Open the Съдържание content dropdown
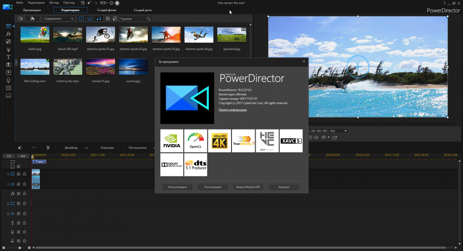 tap(58, 19)
